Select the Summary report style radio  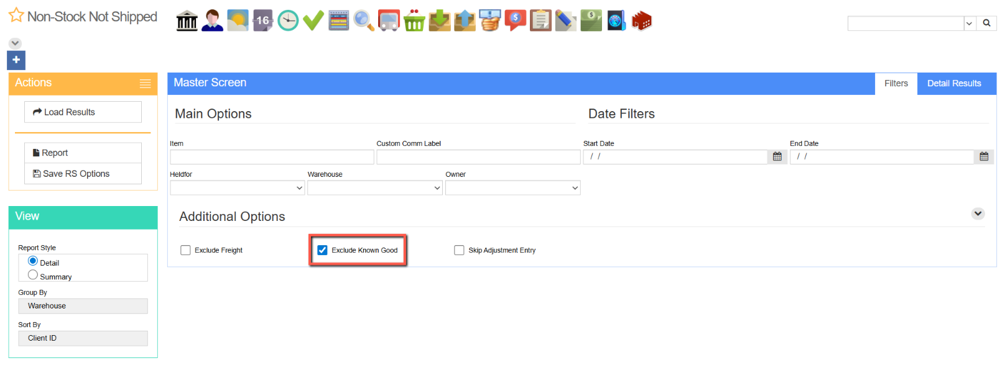pos(33,274)
